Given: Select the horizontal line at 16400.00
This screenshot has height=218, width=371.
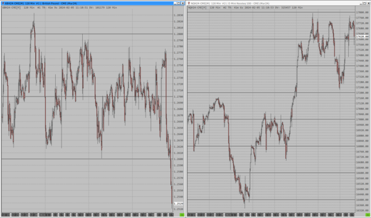Looking at the screenshot, I should click(x=271, y=200).
